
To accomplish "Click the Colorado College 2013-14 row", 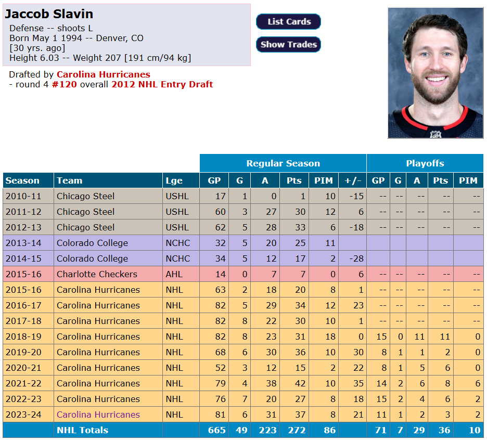I will click(93, 243).
